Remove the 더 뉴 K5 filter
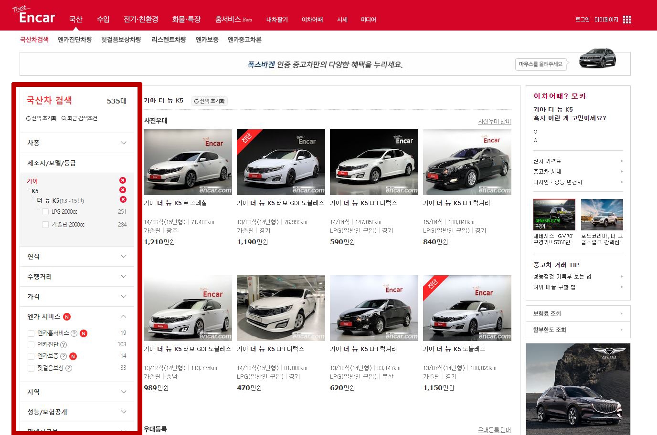The image size is (657, 435). [123, 199]
